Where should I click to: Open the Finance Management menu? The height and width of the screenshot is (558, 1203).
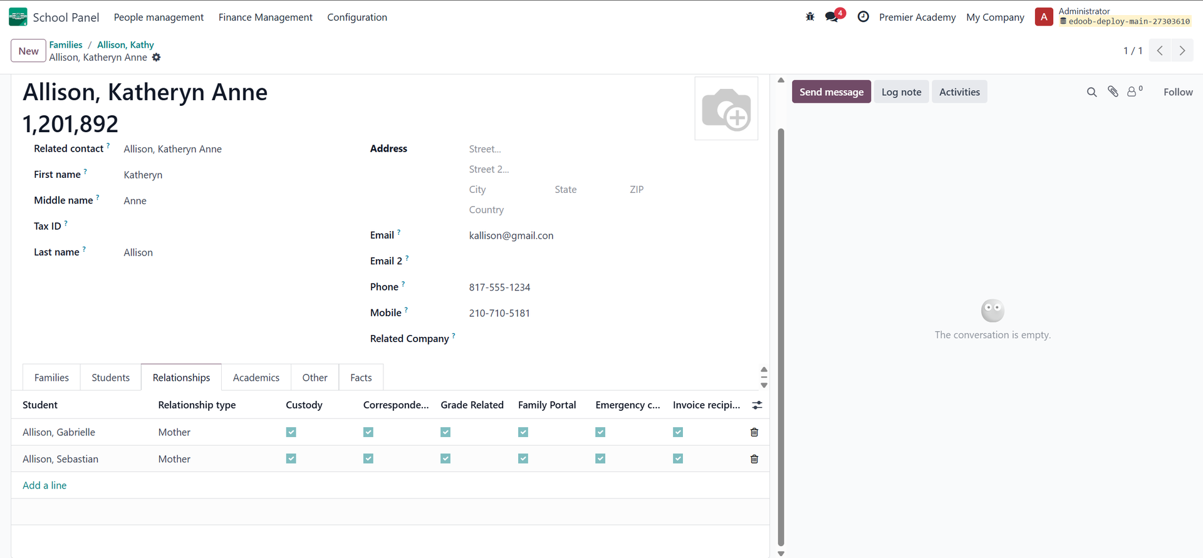click(265, 17)
